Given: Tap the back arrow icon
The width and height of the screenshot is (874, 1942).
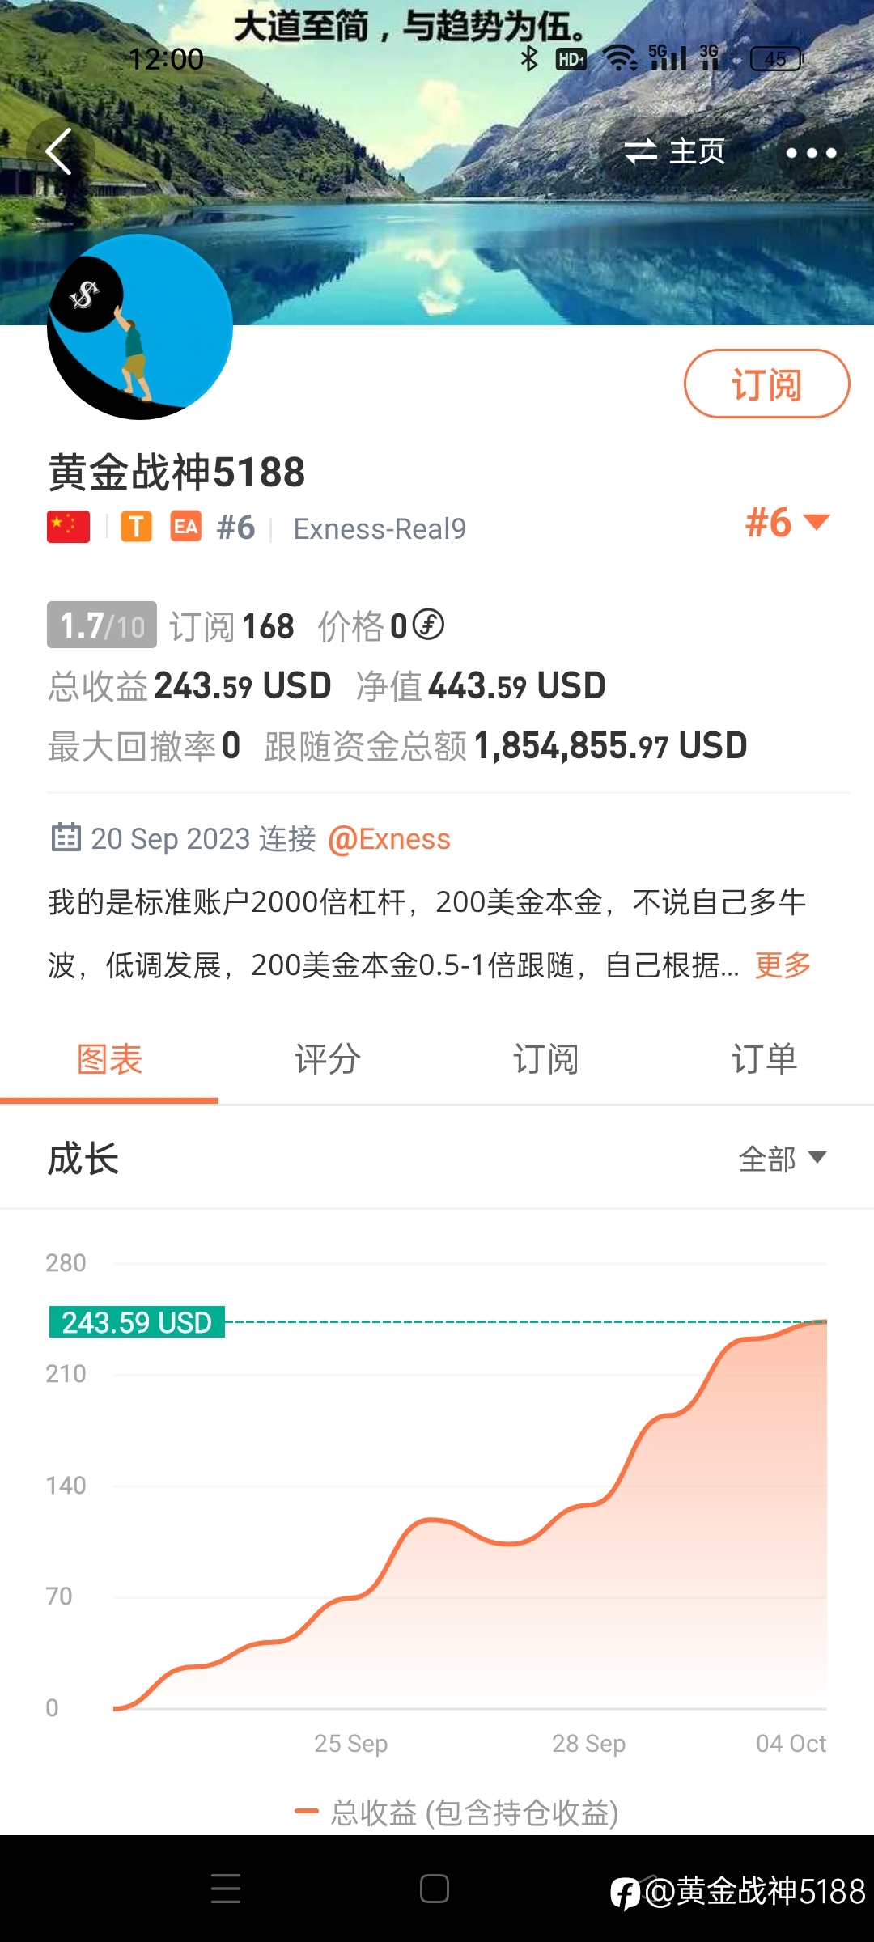Looking at the screenshot, I should pyautogui.click(x=59, y=151).
